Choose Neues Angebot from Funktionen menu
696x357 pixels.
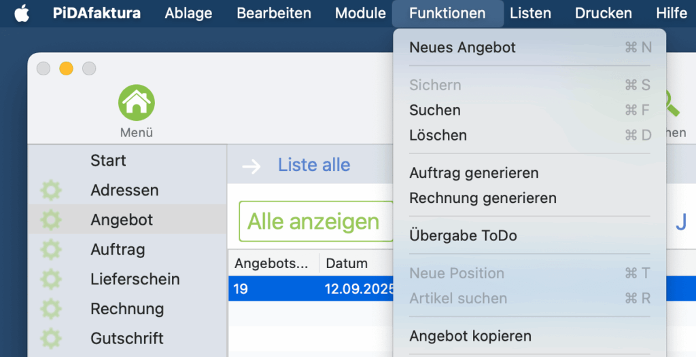[462, 48]
